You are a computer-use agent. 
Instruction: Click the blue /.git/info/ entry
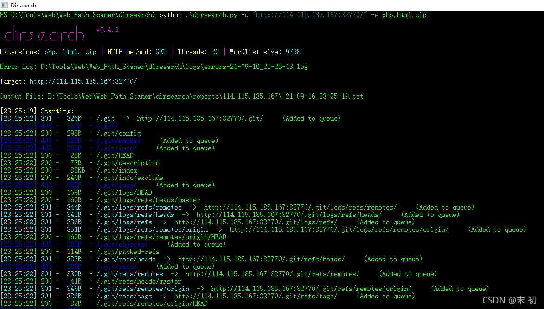click(x=116, y=148)
